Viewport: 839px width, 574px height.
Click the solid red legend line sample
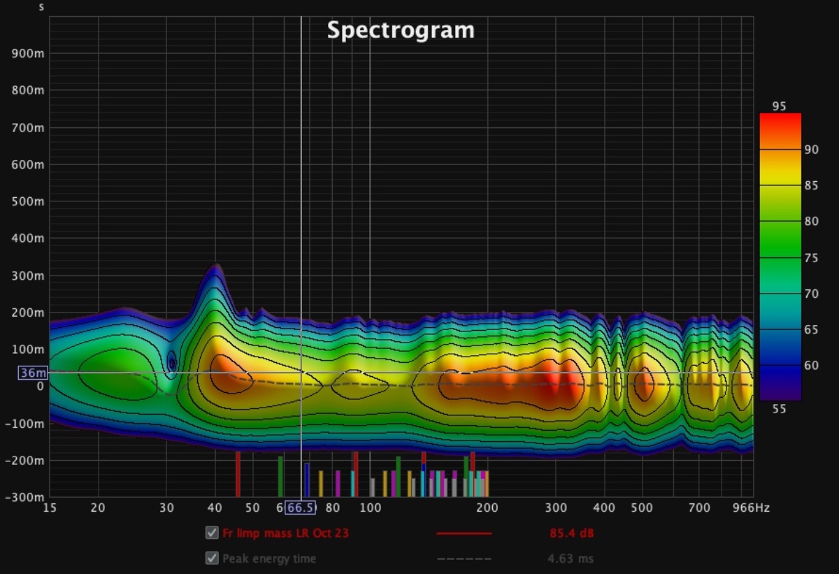464,533
